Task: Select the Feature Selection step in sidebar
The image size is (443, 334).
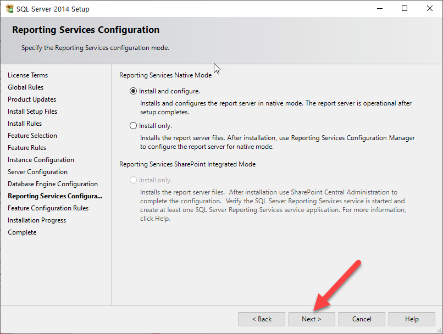Action: point(32,136)
